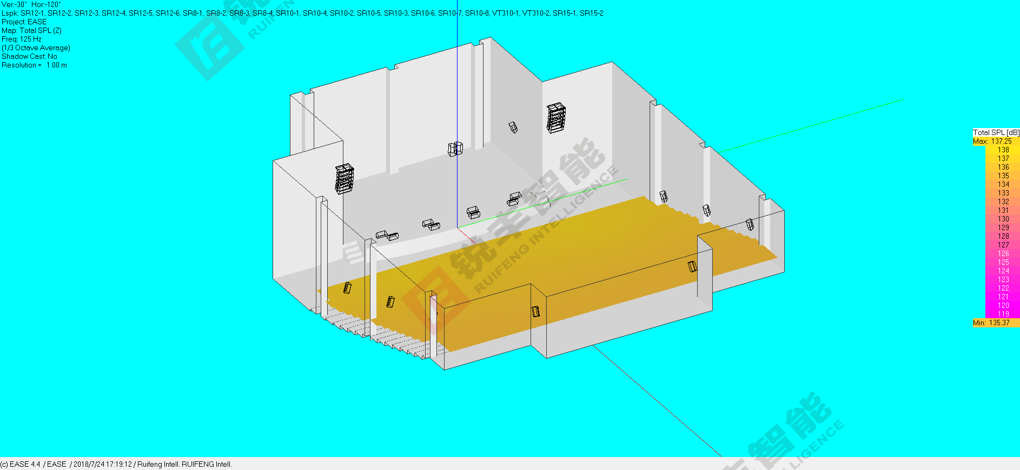Click the Map: Total SPL (Z) text
The height and width of the screenshot is (470, 1020).
[x=31, y=30]
